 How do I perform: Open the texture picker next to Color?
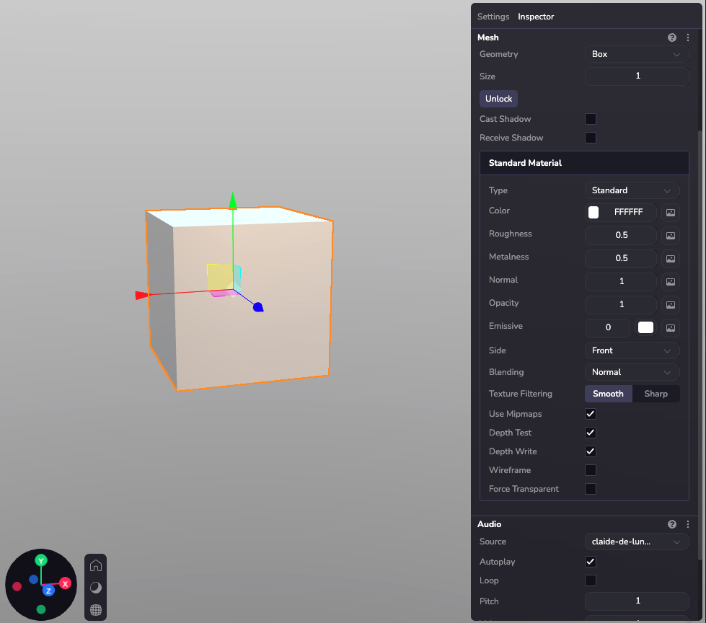pos(670,213)
